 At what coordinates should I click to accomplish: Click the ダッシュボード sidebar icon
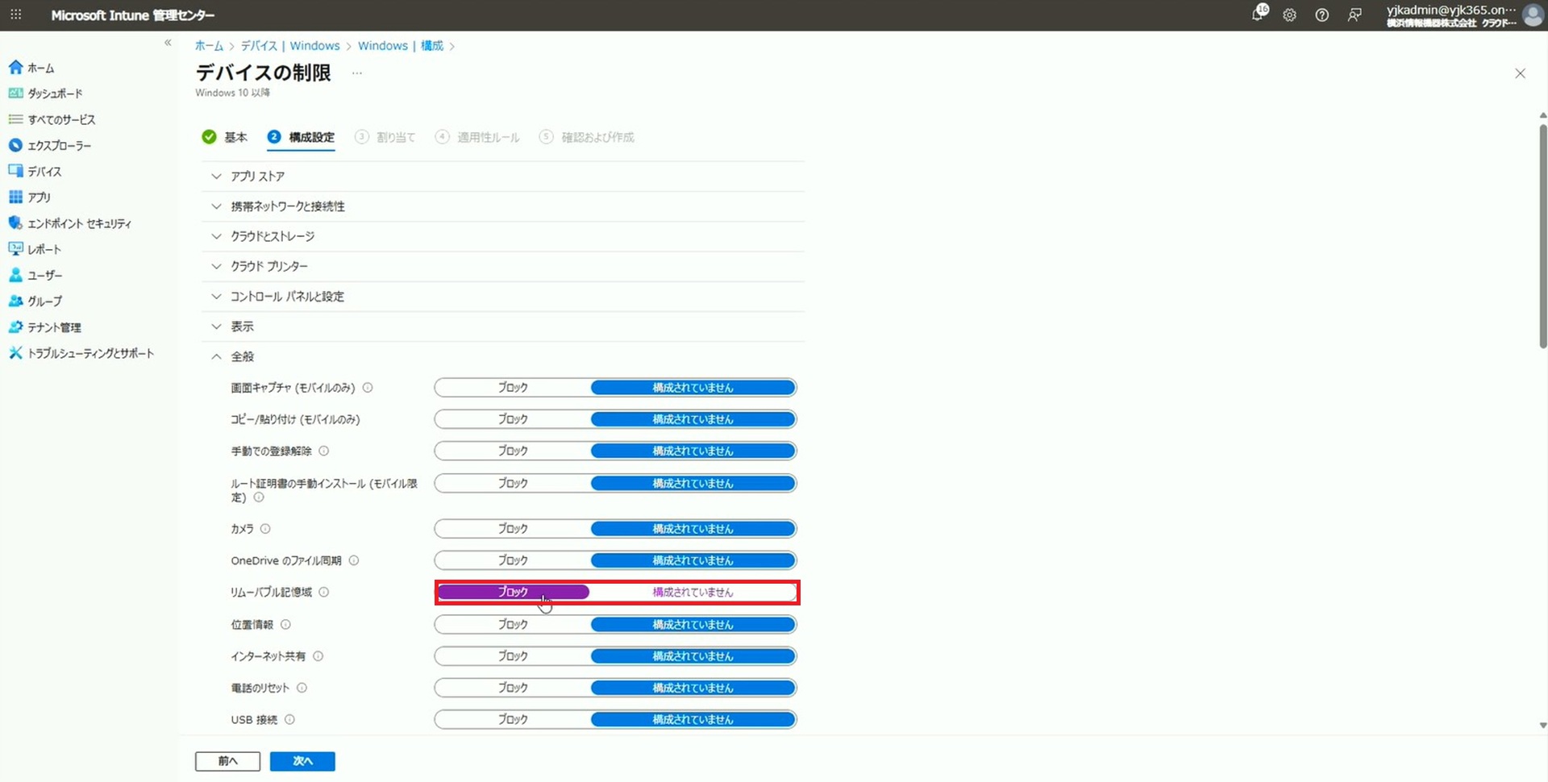point(15,94)
